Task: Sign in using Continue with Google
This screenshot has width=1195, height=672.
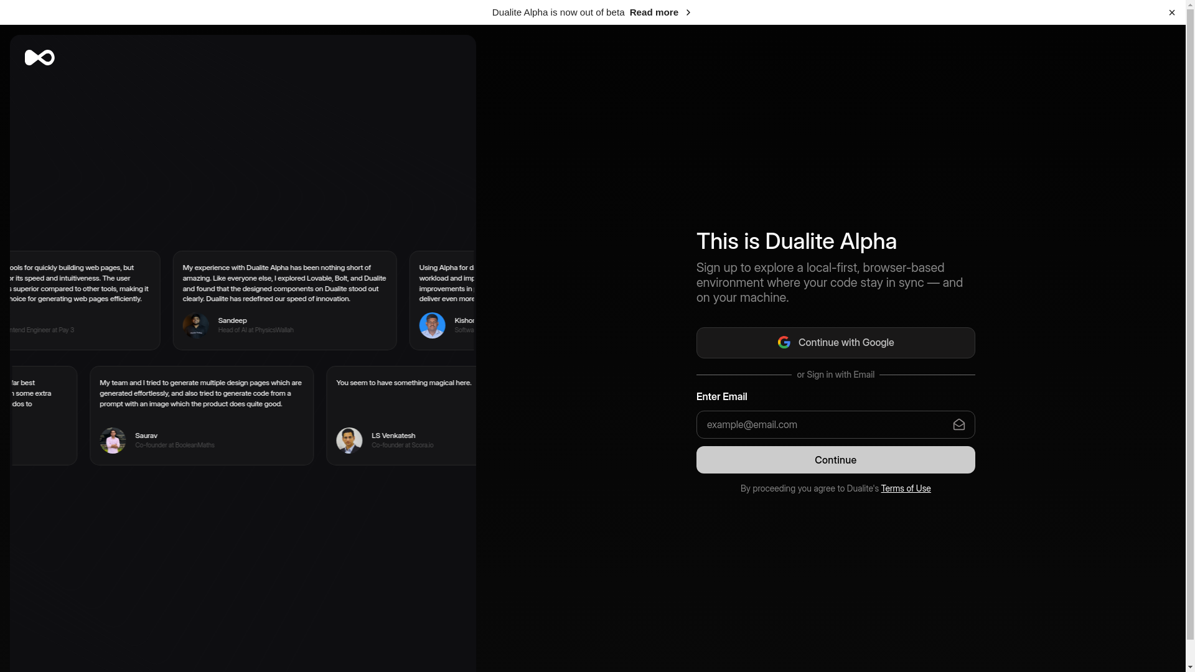Action: click(x=835, y=343)
